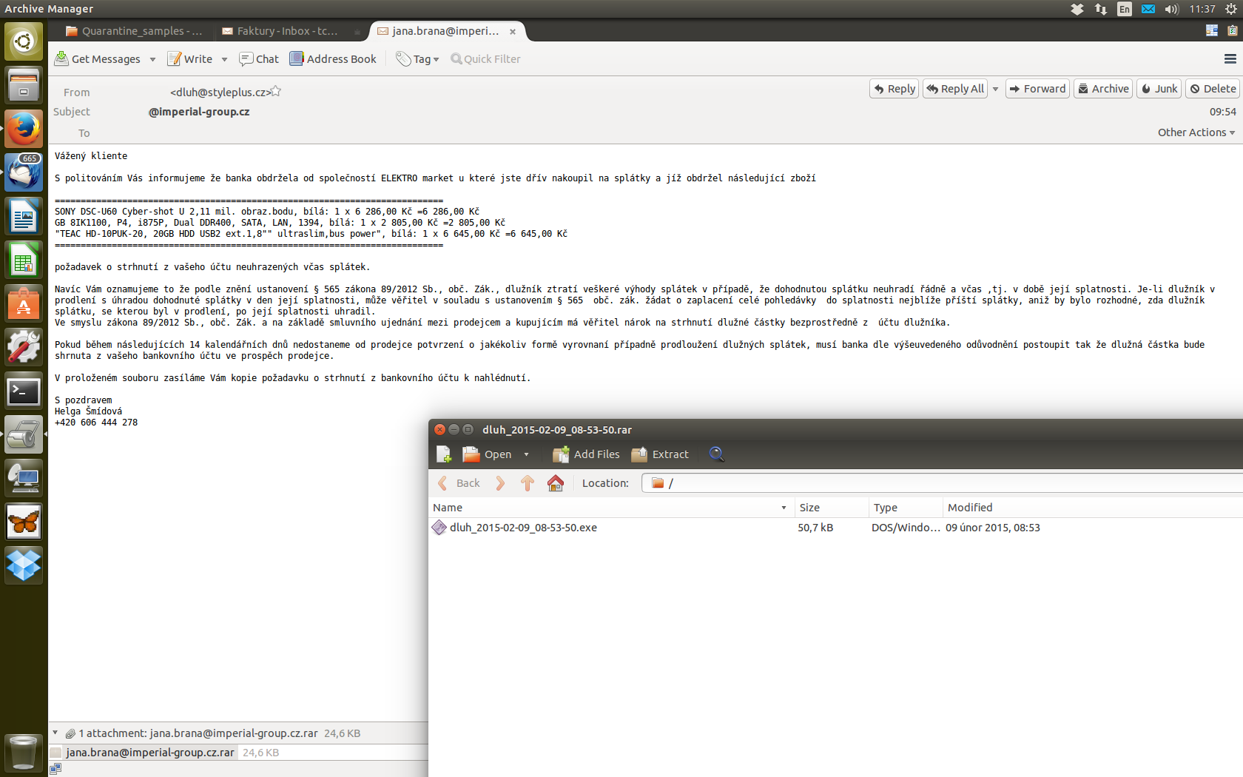Open Dropbox from the launcher
The image size is (1243, 777).
24,565
